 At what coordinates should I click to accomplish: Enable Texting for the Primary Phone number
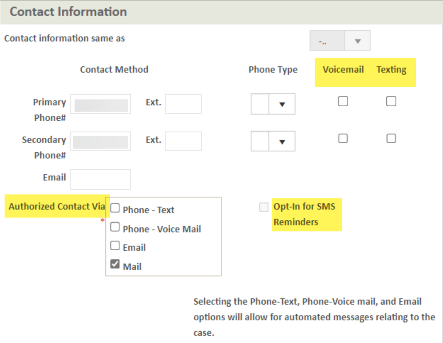coord(391,101)
